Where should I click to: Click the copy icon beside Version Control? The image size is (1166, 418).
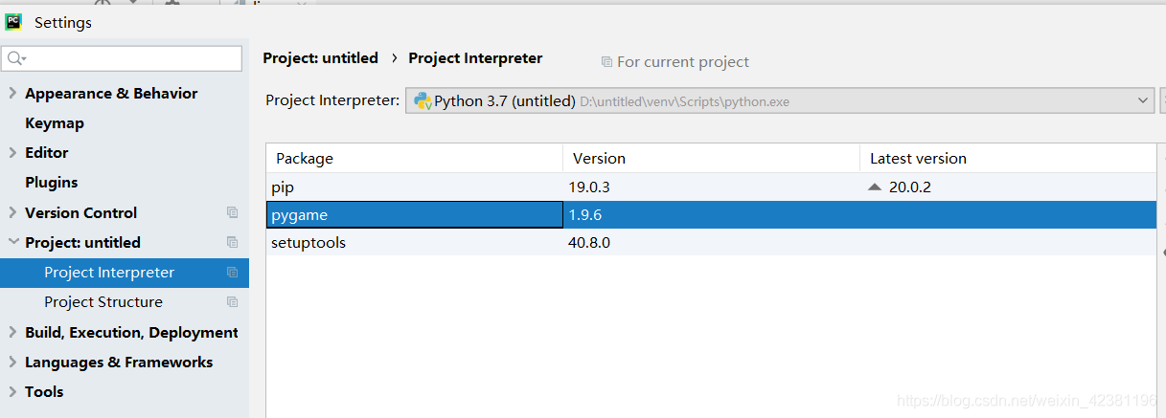tap(232, 212)
